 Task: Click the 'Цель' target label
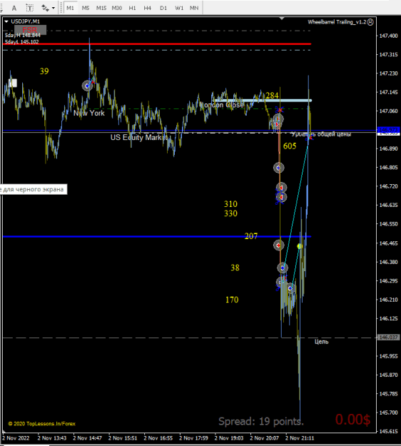click(321, 342)
